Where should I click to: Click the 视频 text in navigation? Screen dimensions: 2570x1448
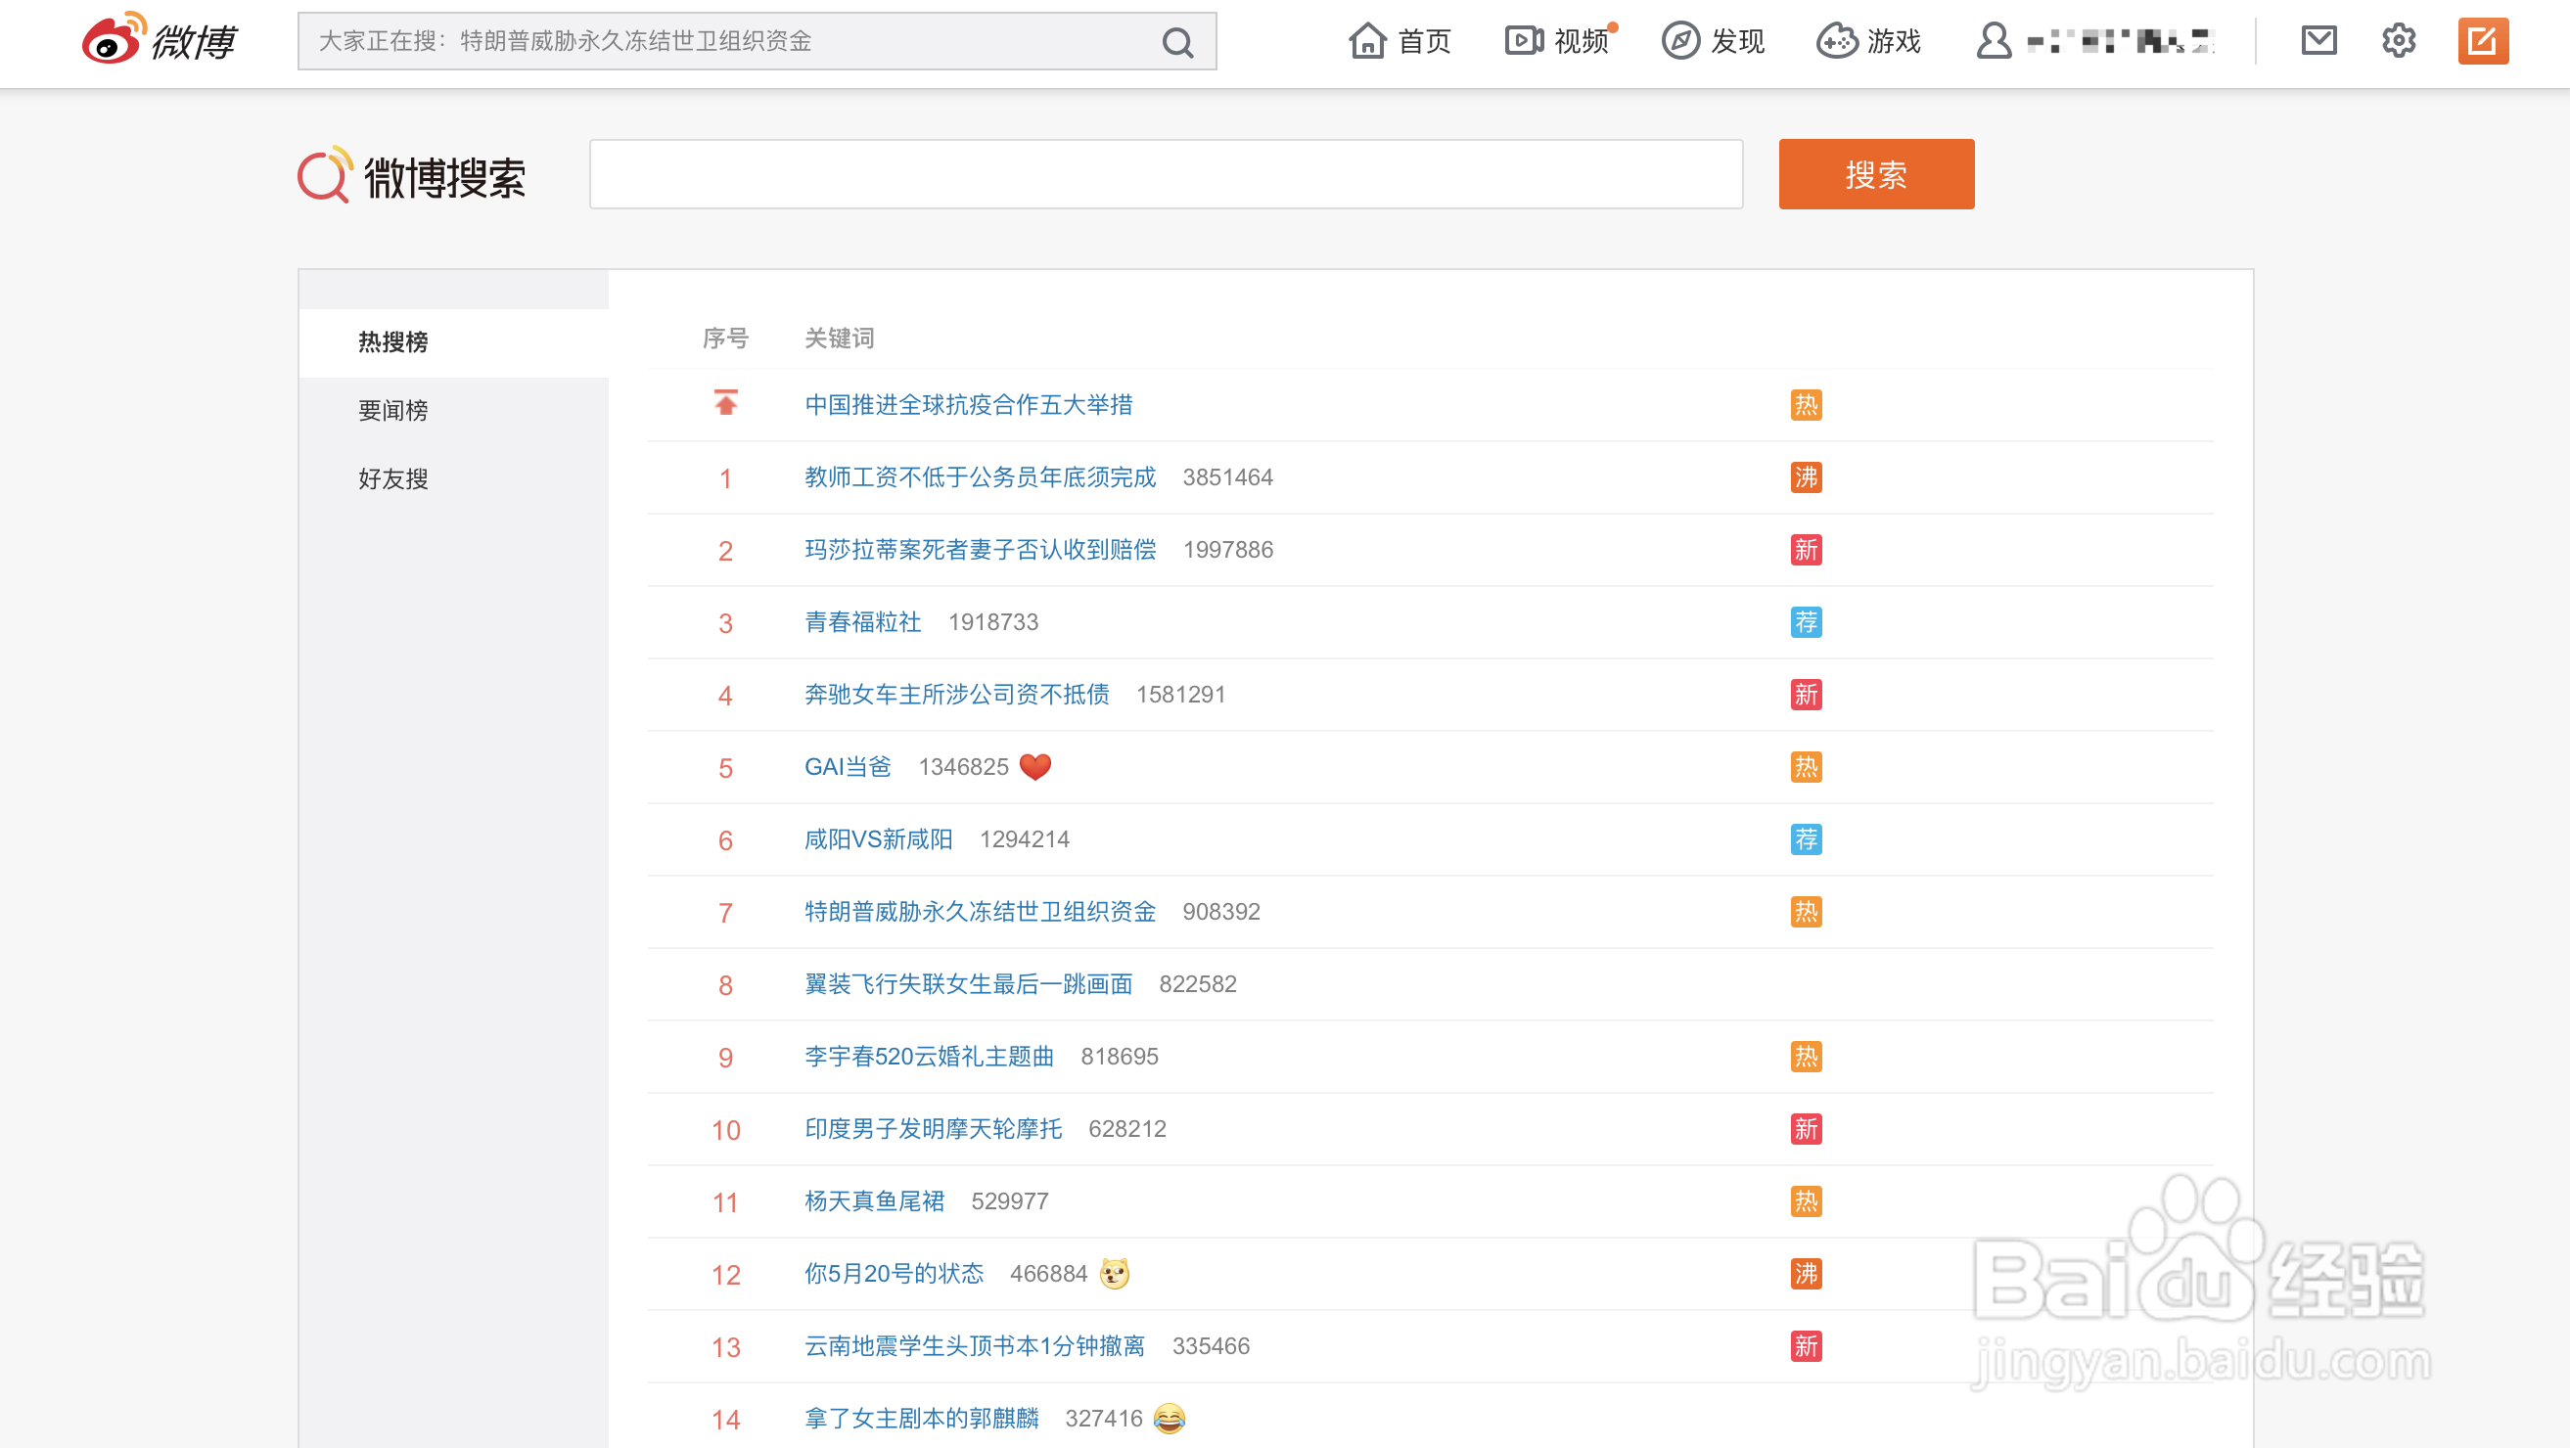[x=1582, y=41]
